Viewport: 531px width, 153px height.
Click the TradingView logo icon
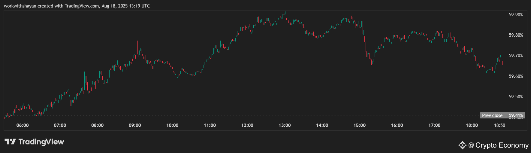(x=10, y=142)
